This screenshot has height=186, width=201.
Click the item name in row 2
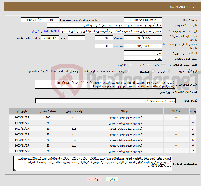click(125, 123)
